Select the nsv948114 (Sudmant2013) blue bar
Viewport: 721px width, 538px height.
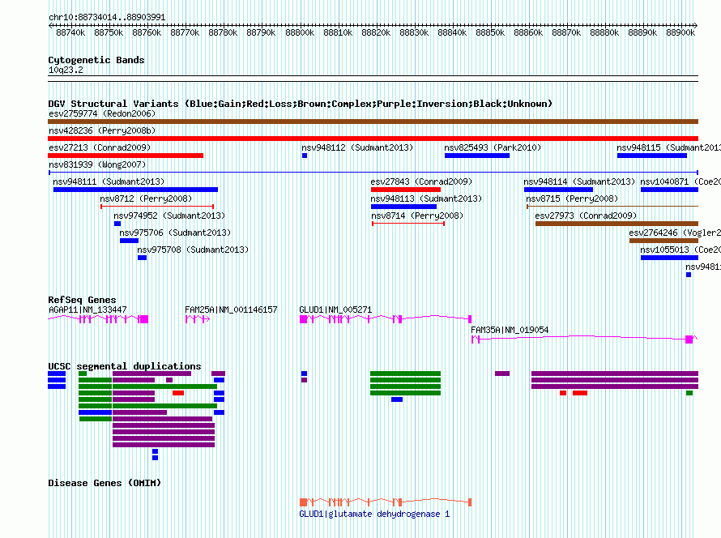point(558,190)
